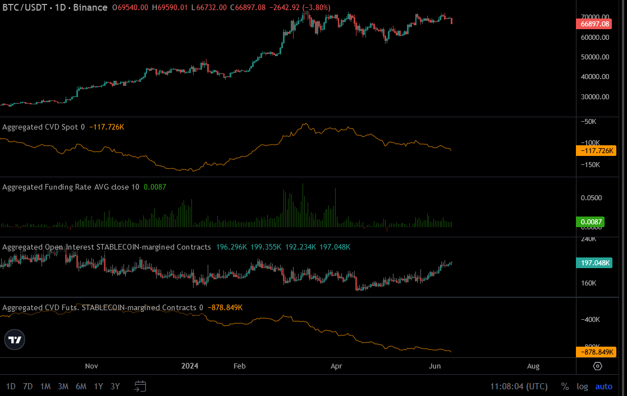Viewport: 627px width, 396px height.
Task: Click the 199.355K open interest value
Action: coord(266,247)
